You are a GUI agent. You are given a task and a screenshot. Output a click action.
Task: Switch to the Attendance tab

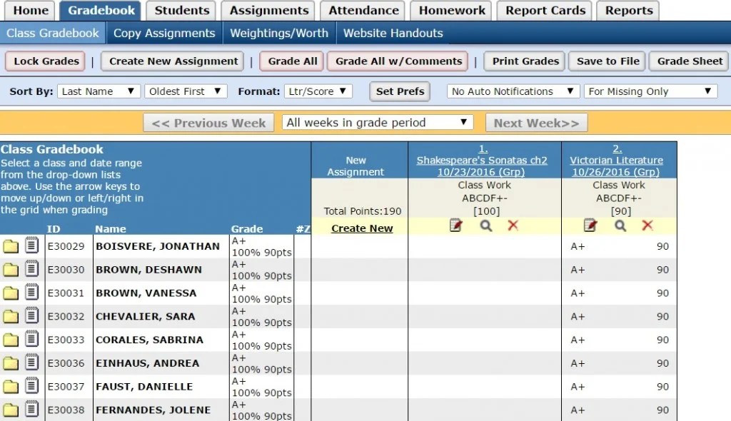[362, 10]
